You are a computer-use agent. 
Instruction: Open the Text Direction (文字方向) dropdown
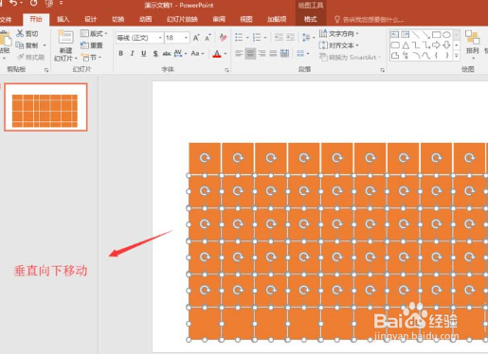pyautogui.click(x=338, y=33)
